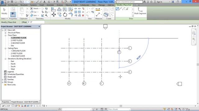Click the Aligned Dimension tool

(x=98, y=9)
